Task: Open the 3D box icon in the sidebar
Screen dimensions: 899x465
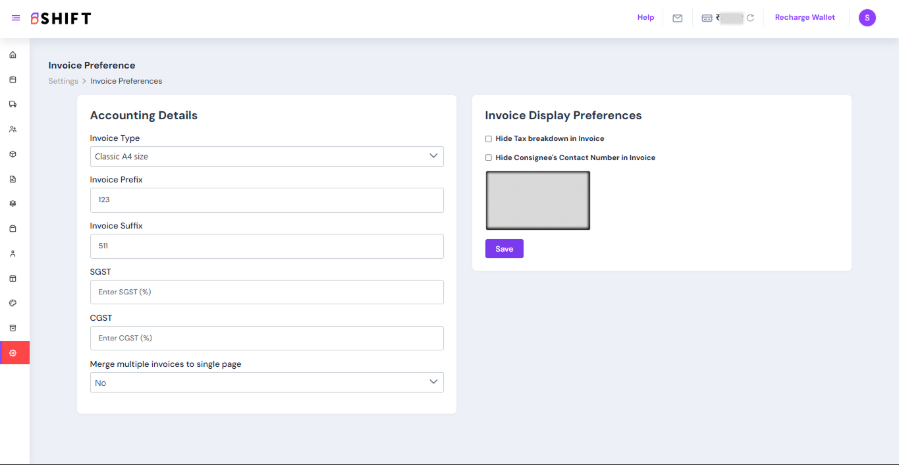Action: [x=13, y=154]
